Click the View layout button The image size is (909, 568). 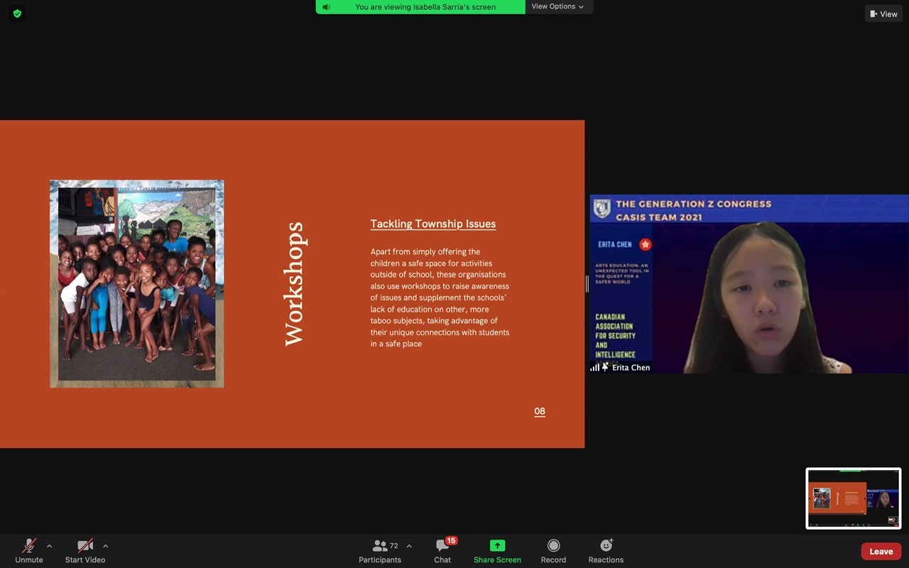pos(883,13)
